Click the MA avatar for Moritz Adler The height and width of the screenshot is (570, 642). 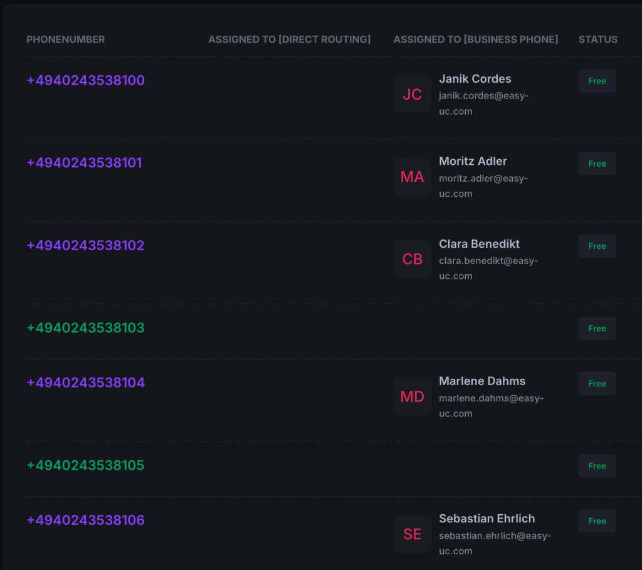click(412, 177)
